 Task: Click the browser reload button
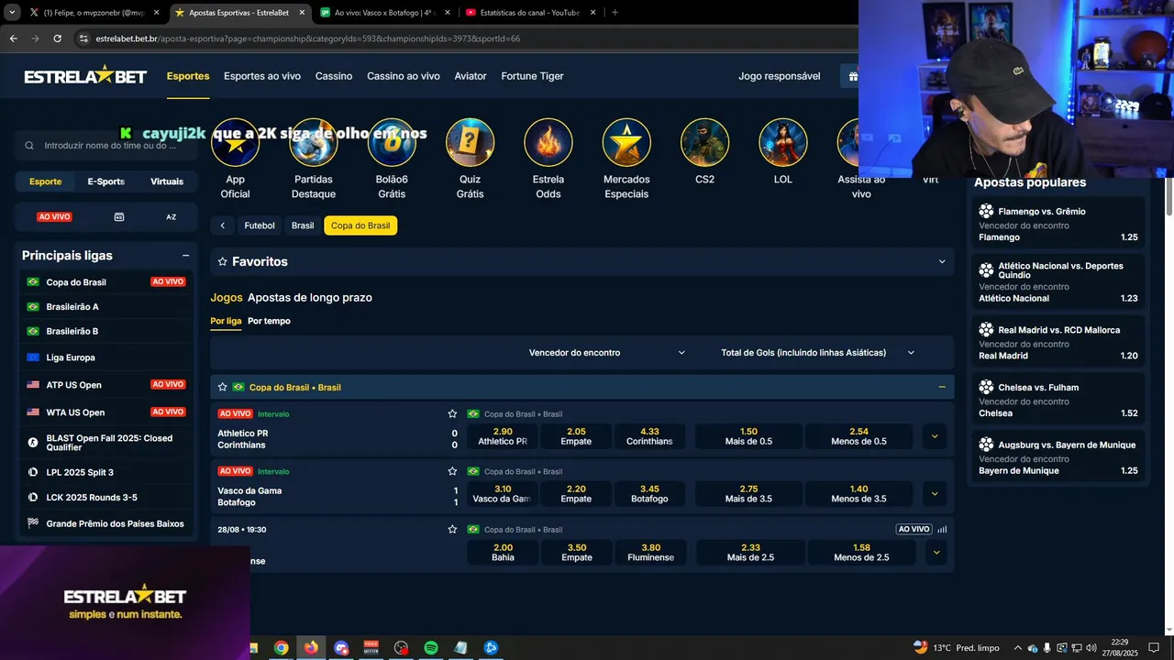pos(57,38)
